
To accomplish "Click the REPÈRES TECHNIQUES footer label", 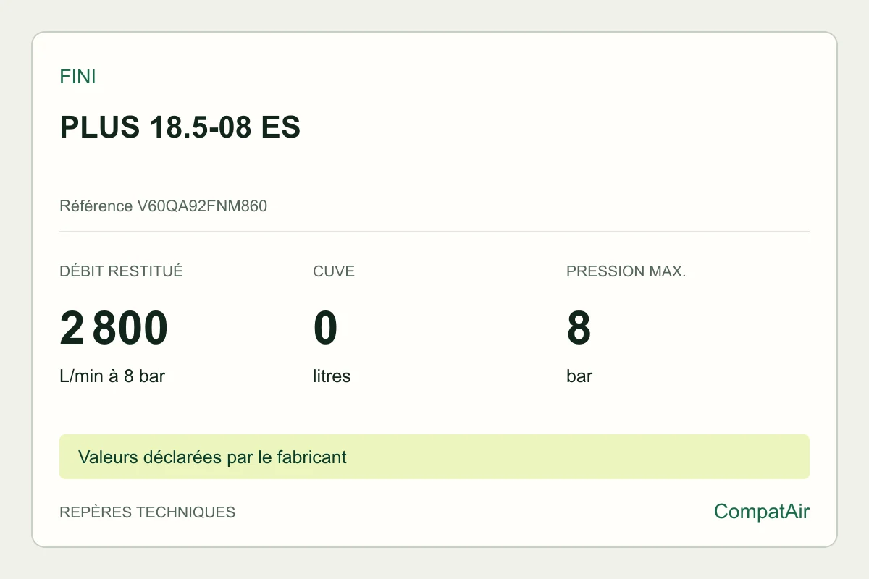I will [147, 512].
